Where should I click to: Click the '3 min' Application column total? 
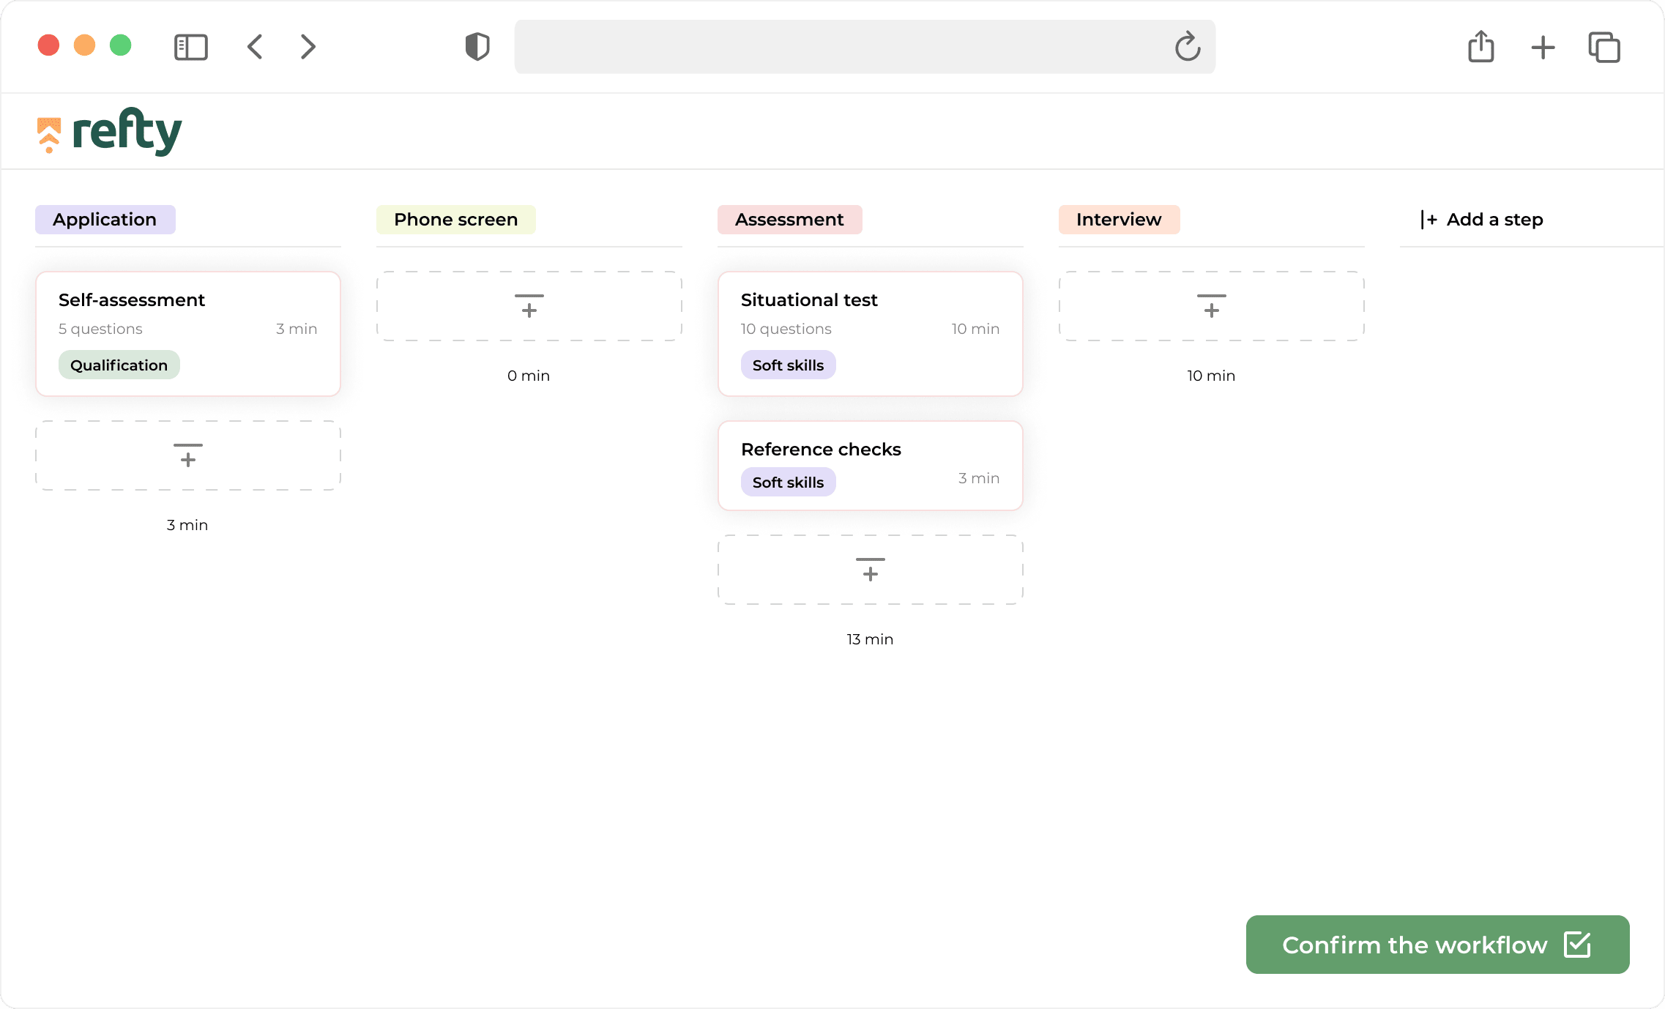click(x=187, y=525)
